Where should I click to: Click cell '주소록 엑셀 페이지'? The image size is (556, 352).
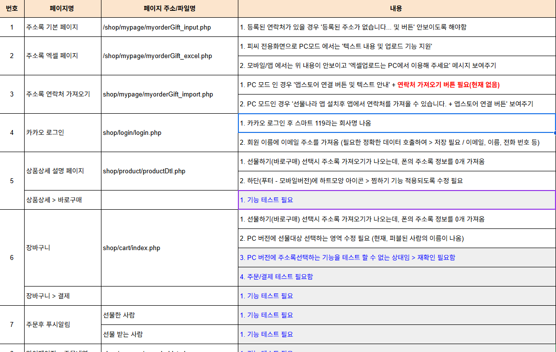(x=63, y=56)
